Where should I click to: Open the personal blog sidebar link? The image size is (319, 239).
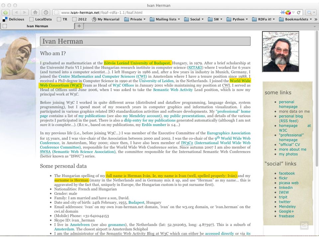(291, 116)
